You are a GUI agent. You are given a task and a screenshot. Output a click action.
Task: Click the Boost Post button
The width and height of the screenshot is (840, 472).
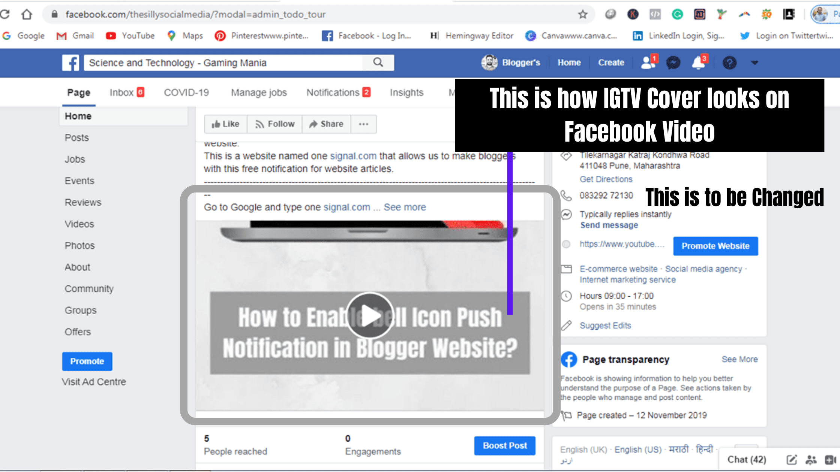(505, 446)
